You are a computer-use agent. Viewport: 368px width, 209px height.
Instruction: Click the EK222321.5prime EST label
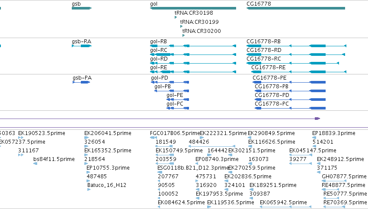click(223, 133)
